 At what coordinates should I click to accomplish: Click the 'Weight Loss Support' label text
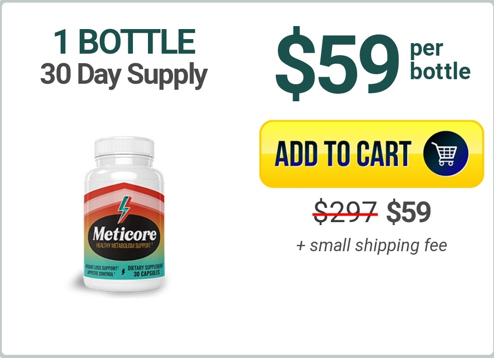click(x=102, y=268)
